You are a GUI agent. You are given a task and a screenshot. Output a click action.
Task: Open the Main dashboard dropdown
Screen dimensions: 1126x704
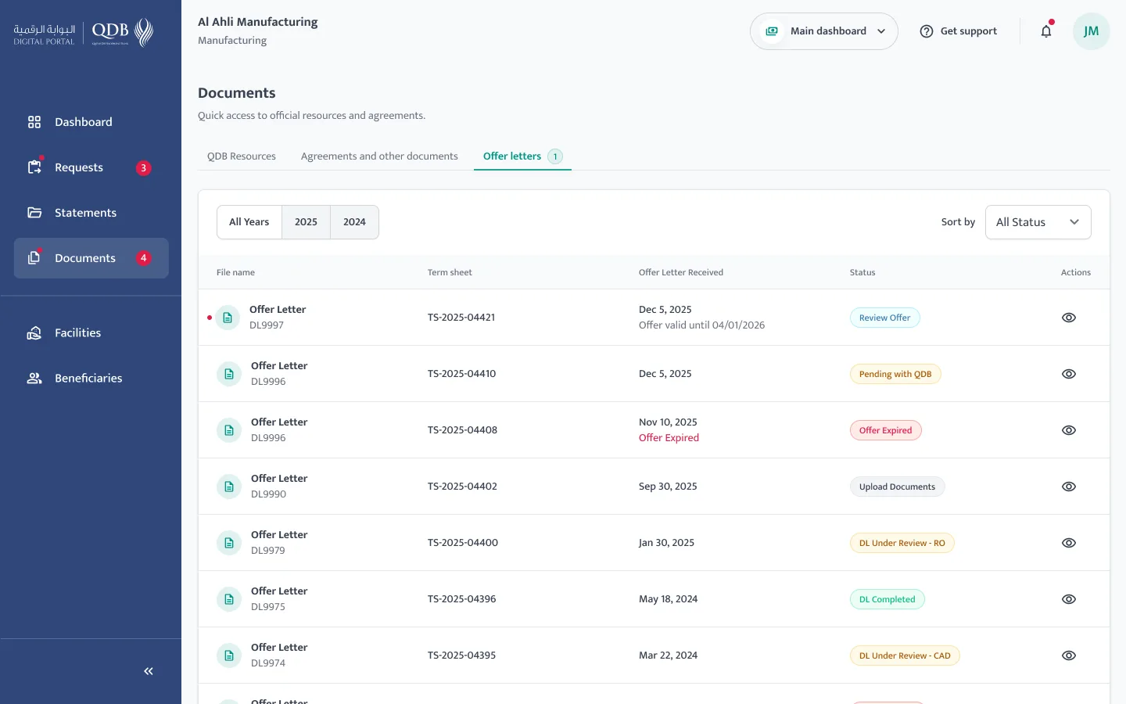[824, 31]
